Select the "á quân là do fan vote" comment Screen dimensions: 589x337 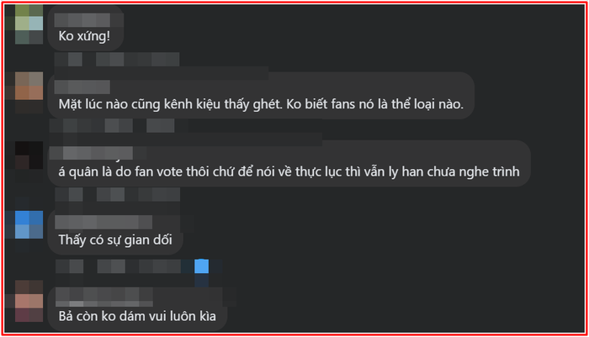click(x=289, y=172)
